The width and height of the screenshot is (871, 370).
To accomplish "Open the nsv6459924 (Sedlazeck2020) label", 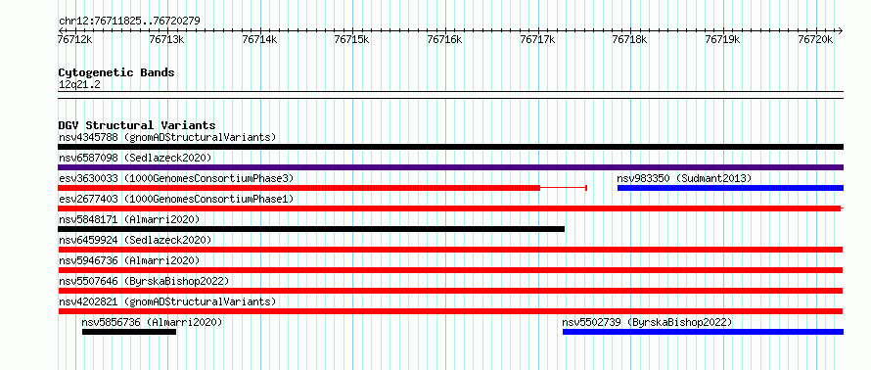I will tap(135, 240).
